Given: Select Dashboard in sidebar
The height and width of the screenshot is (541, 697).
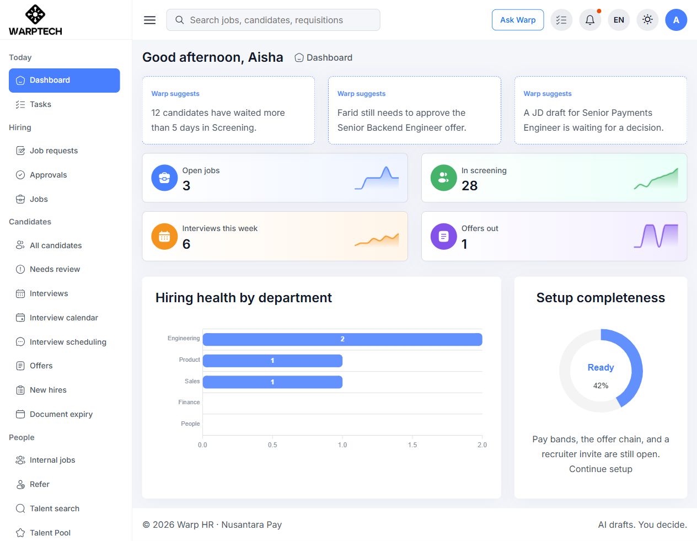Looking at the screenshot, I should tap(64, 81).
